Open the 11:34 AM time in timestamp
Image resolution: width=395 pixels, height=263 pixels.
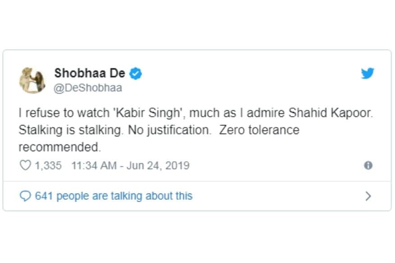tap(94, 166)
